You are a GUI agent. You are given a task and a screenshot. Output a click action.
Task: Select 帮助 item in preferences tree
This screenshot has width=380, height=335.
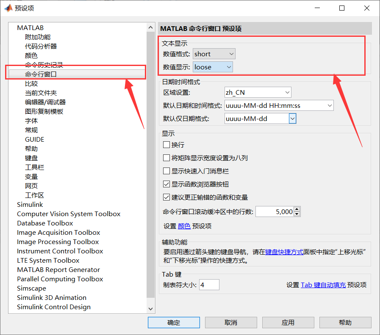[x=31, y=148]
